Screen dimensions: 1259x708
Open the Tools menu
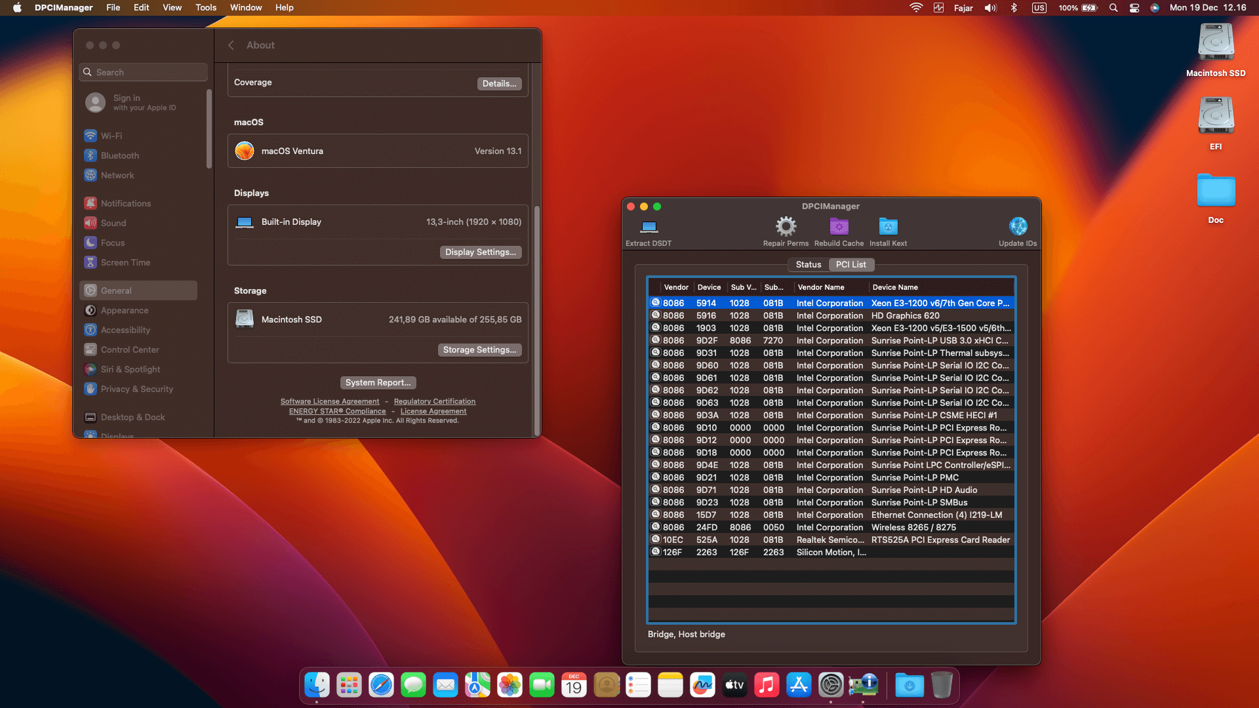[x=205, y=8]
